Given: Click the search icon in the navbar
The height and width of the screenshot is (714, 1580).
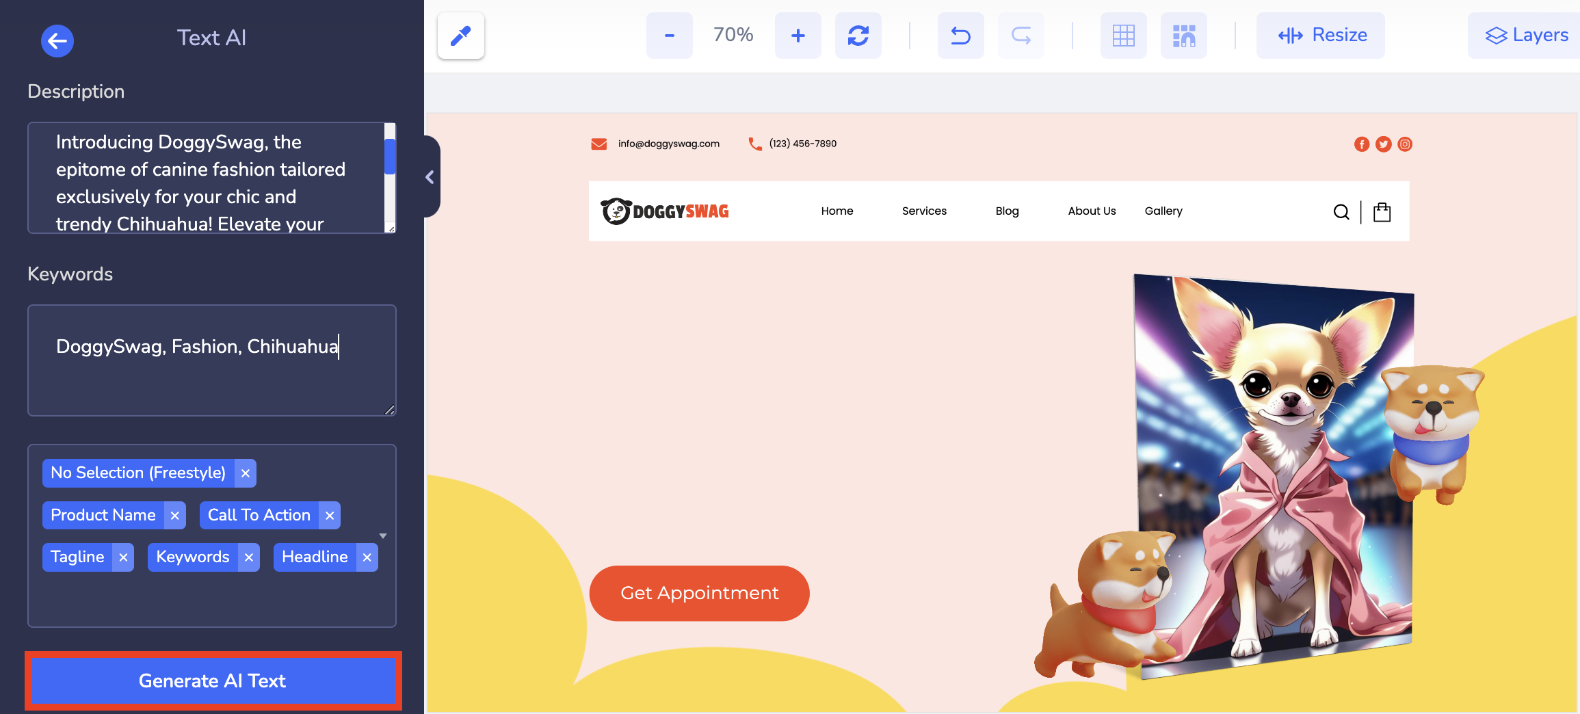Looking at the screenshot, I should point(1341,211).
